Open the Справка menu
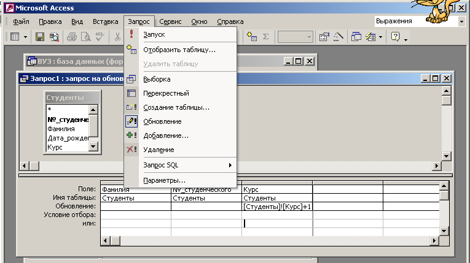The image size is (470, 263). coord(230,21)
